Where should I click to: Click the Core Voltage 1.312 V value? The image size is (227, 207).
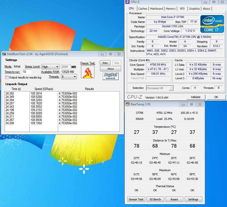[x=190, y=31]
